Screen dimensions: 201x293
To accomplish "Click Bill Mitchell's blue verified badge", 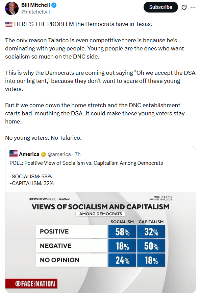I will pos(54,5).
